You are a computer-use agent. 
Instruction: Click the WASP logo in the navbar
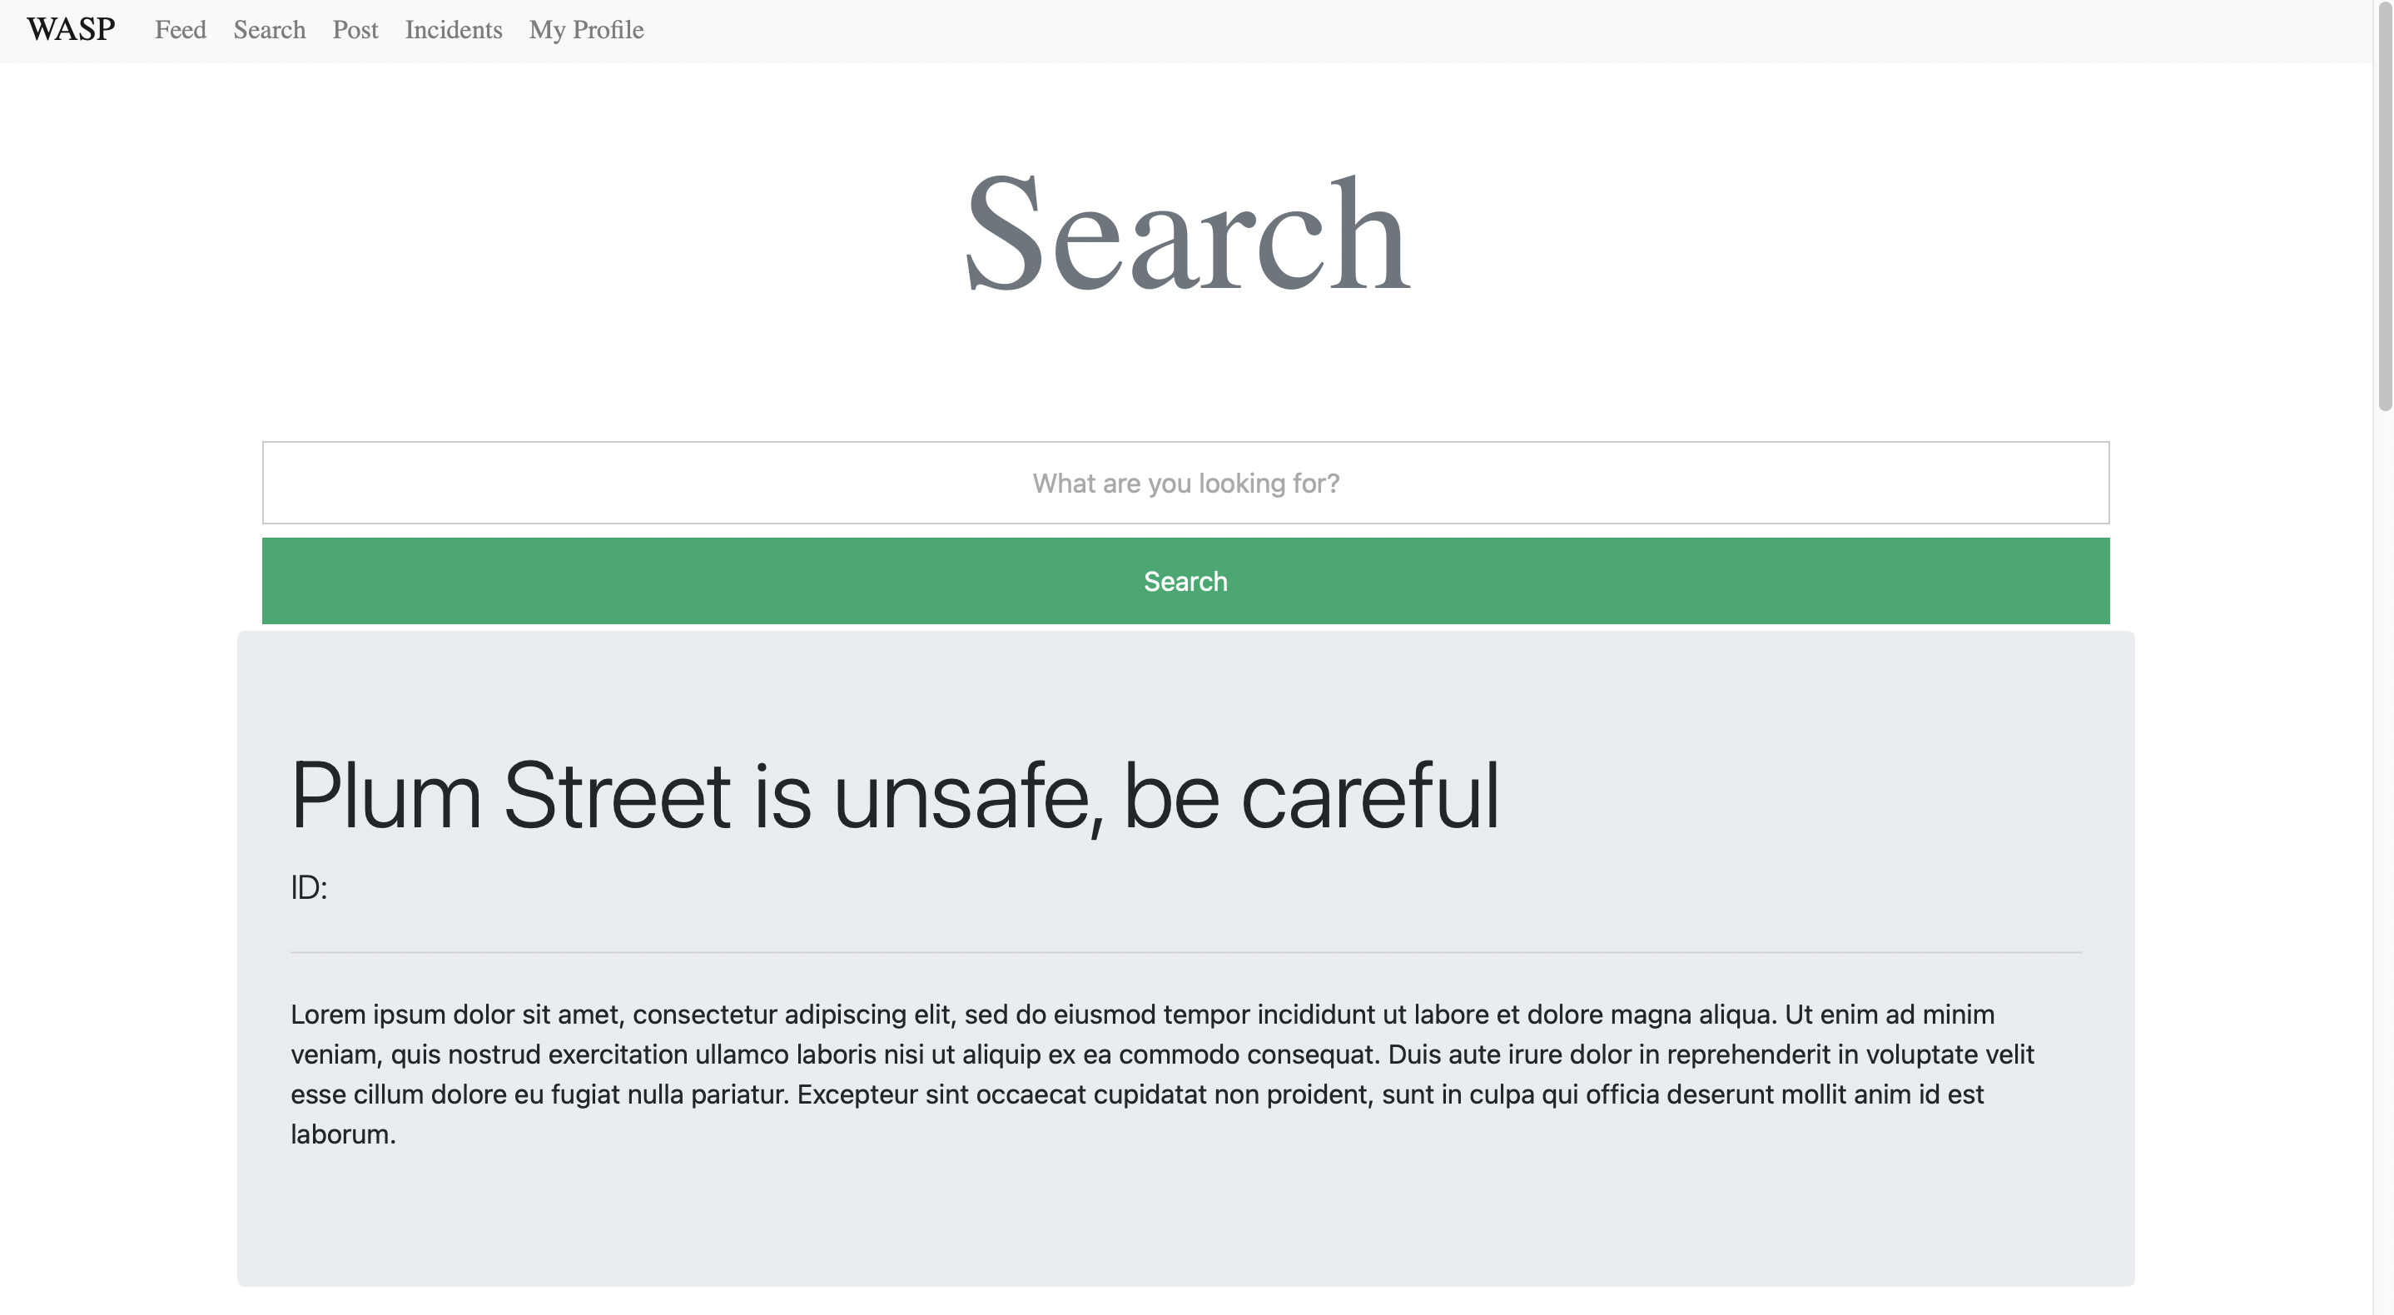71,30
